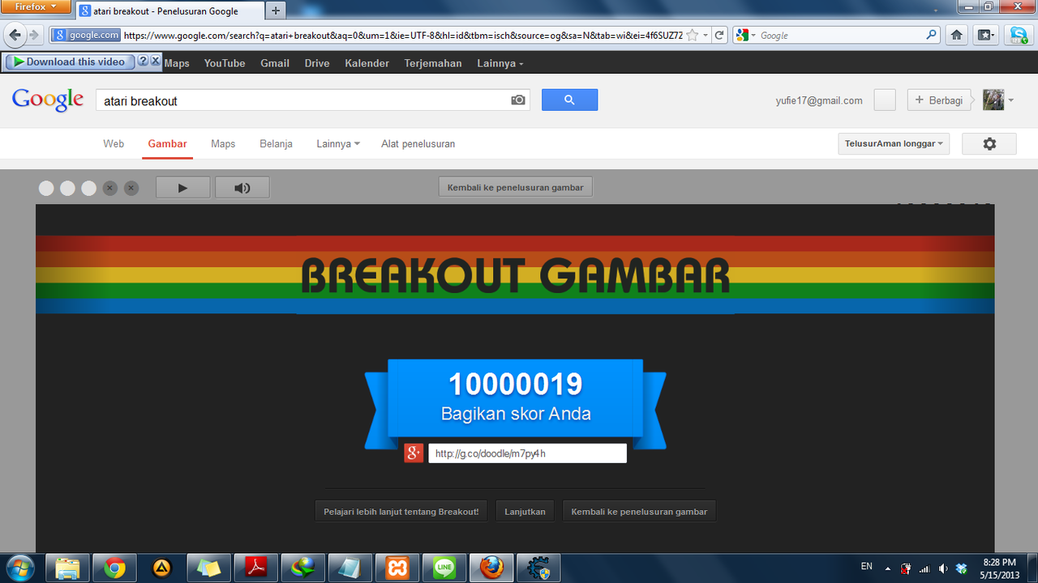Open the bookmarks toolbar icon

(985, 35)
